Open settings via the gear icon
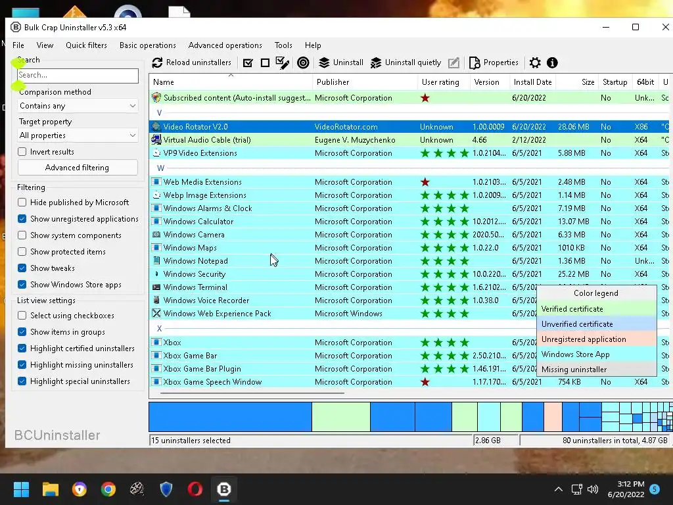This screenshot has width=673, height=505. pyautogui.click(x=535, y=62)
